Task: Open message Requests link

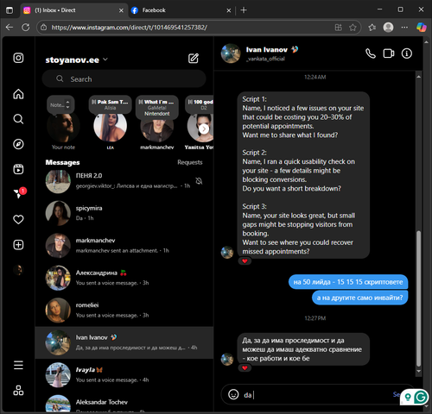Action: tap(190, 162)
